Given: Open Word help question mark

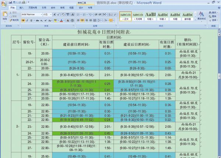Looking at the screenshot, I should click(x=218, y=7).
